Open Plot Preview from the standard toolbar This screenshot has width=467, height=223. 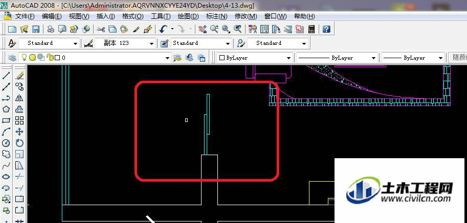click(x=62, y=29)
